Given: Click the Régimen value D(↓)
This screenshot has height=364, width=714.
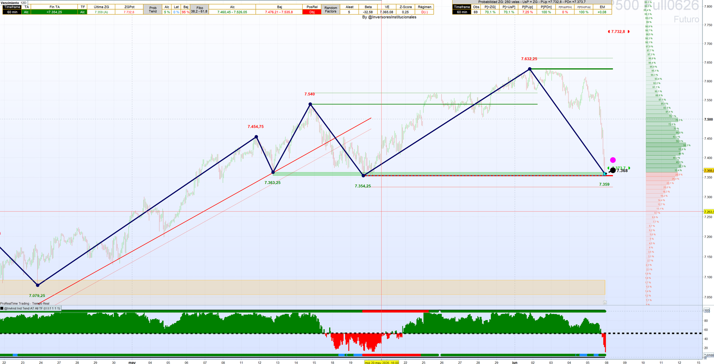Looking at the screenshot, I should [424, 12].
